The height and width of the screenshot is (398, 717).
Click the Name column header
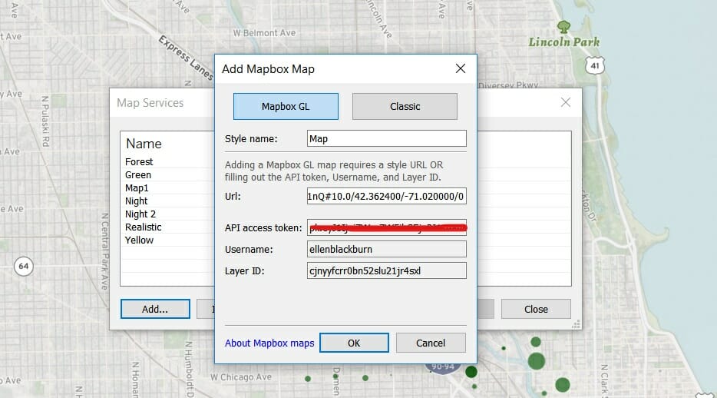pyautogui.click(x=144, y=144)
